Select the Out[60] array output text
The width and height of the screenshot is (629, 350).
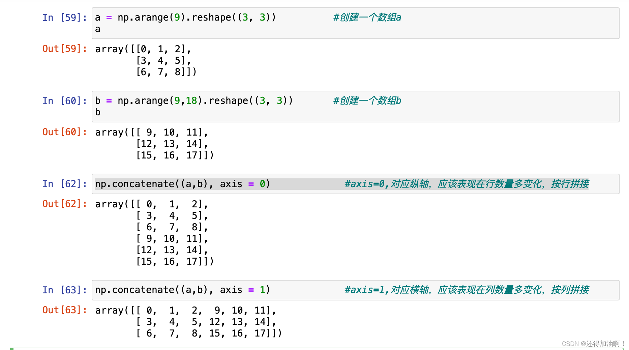click(x=152, y=143)
